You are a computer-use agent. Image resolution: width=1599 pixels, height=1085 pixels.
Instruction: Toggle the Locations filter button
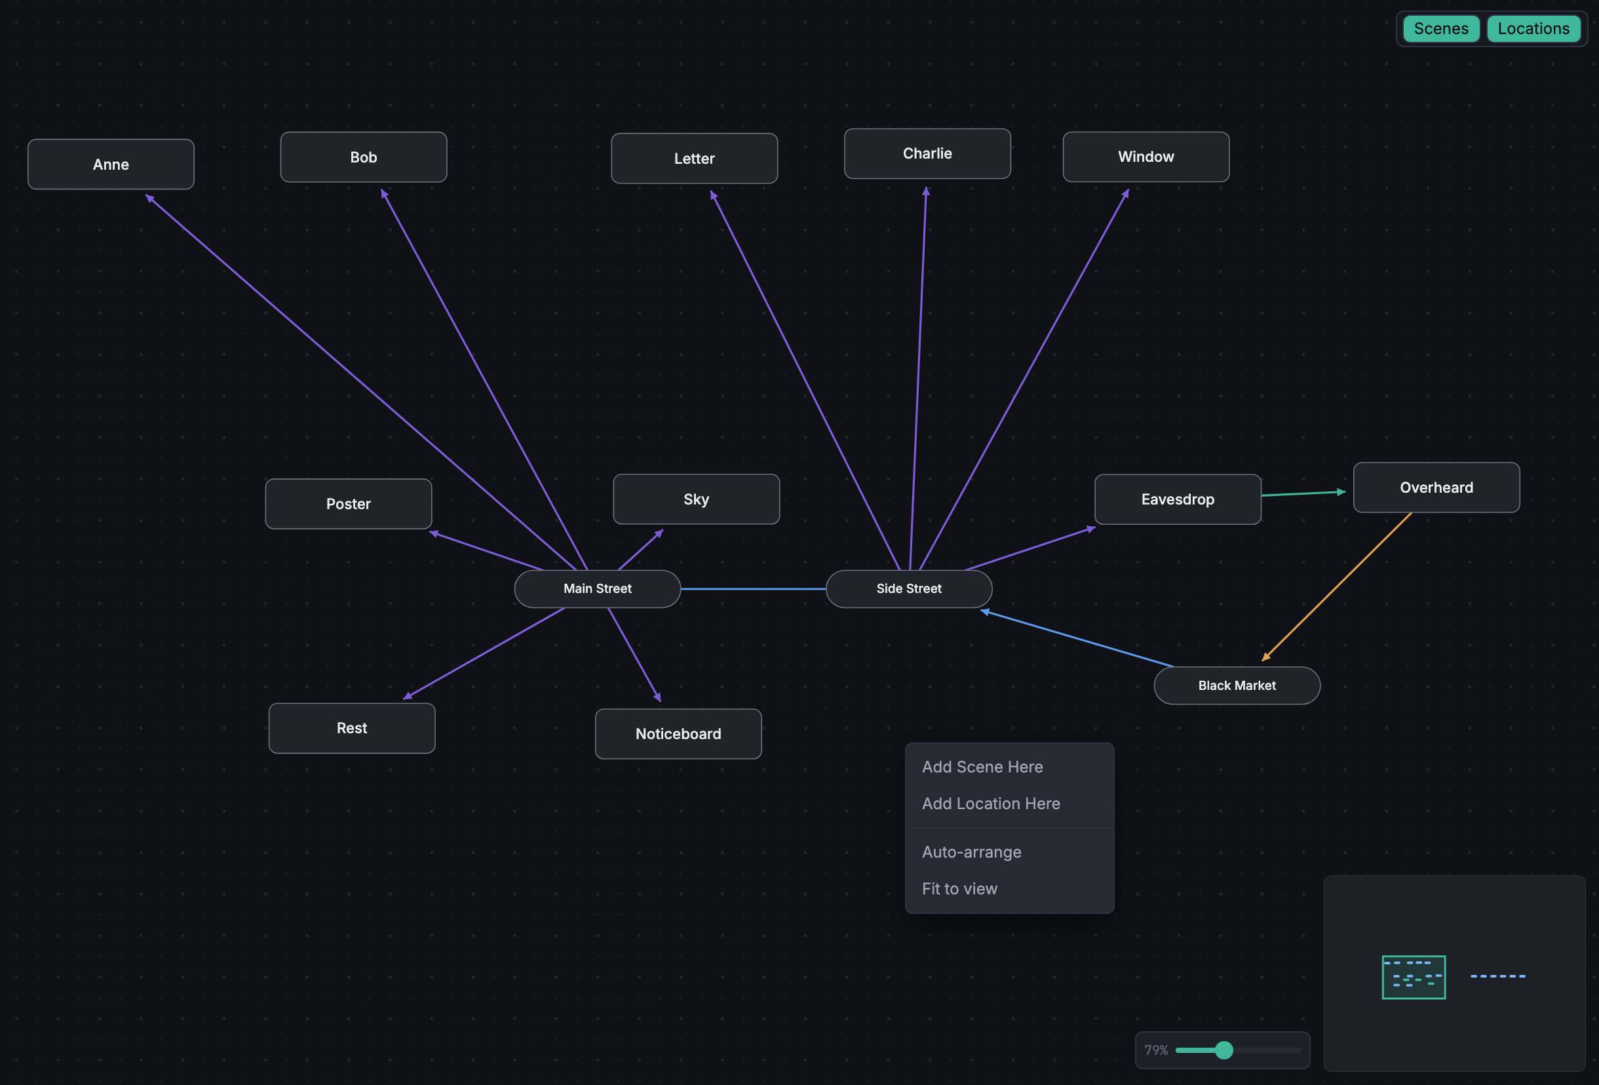point(1533,29)
